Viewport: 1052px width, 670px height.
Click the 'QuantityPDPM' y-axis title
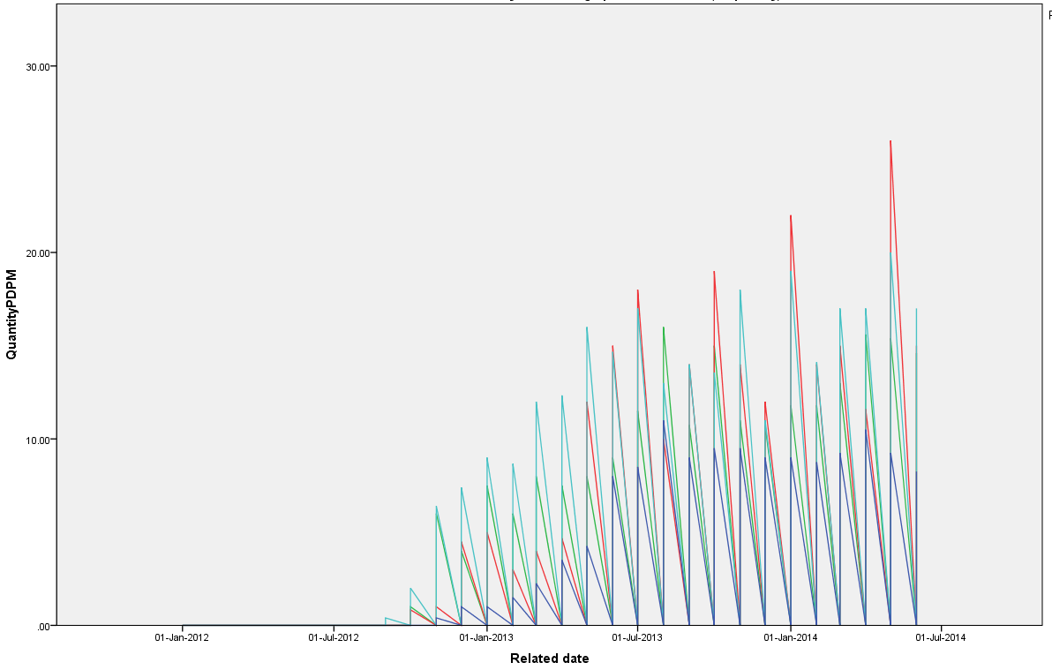click(x=11, y=313)
